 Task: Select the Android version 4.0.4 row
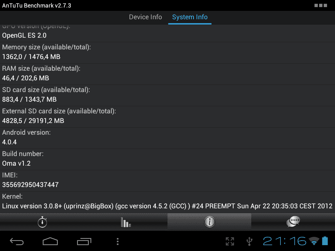click(167, 138)
